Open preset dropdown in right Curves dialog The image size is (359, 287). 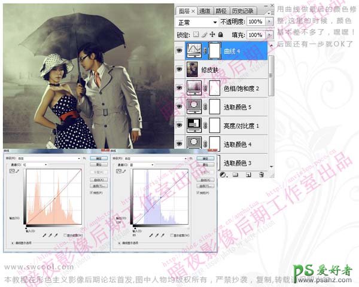pyautogui.click(x=156, y=158)
